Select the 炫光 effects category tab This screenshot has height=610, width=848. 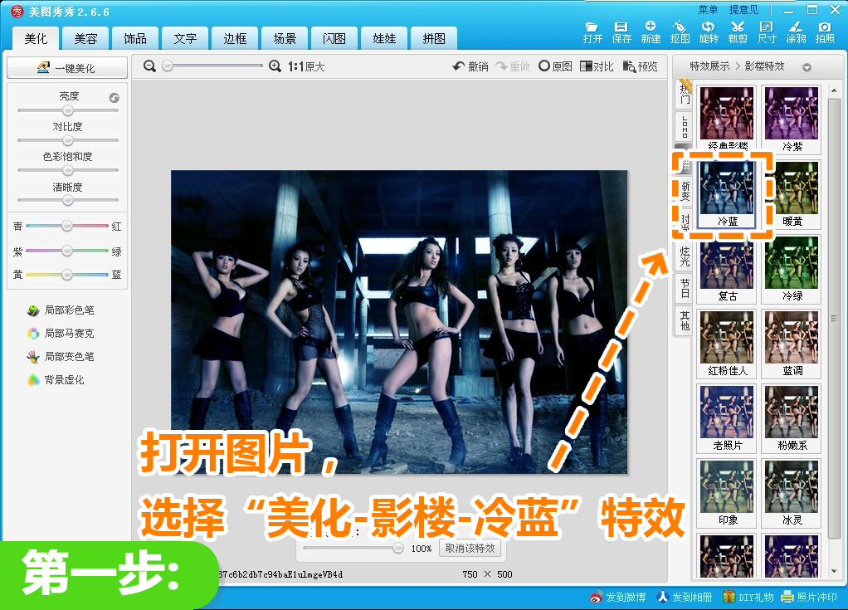pos(685,255)
